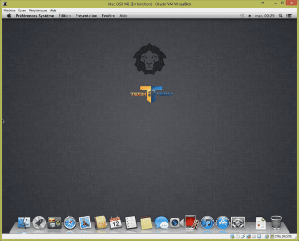299x241 pixels.
Task: Open Messages speech bubble icon
Action: coord(160,223)
